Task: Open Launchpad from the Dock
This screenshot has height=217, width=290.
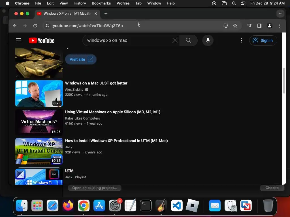Action: (37, 205)
